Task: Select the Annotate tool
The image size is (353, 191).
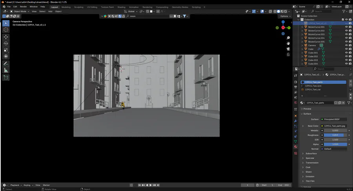Action: (6, 64)
